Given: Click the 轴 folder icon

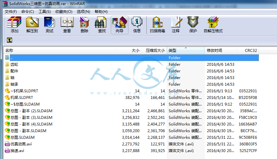Looking at the screenshot, I should click(7, 77).
